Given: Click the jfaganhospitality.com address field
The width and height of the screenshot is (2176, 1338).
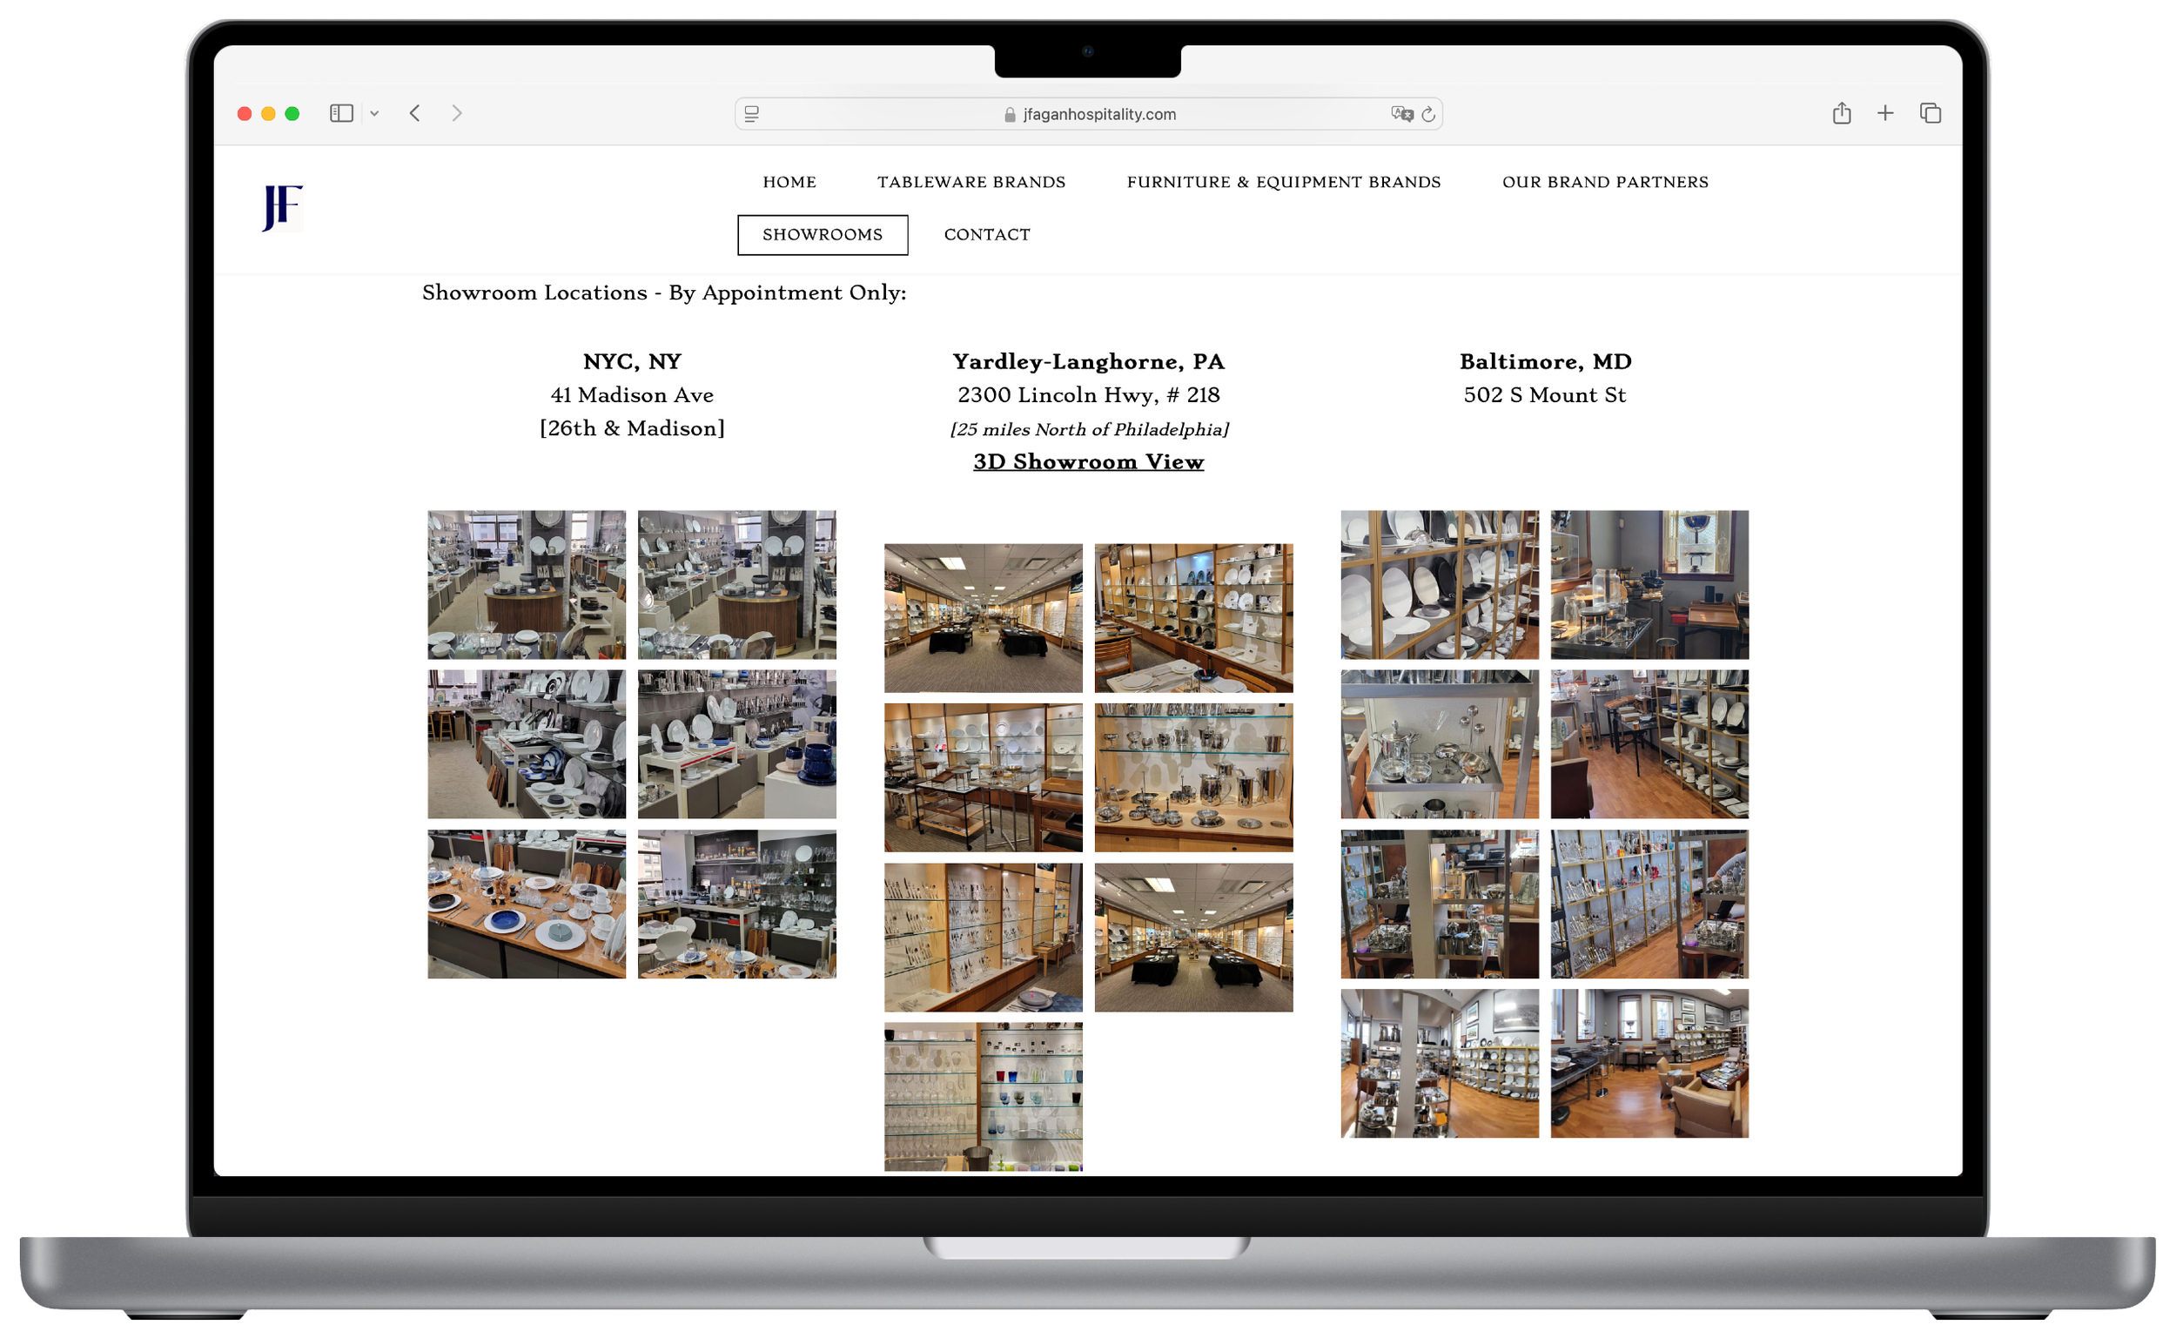Looking at the screenshot, I should pyautogui.click(x=1090, y=114).
